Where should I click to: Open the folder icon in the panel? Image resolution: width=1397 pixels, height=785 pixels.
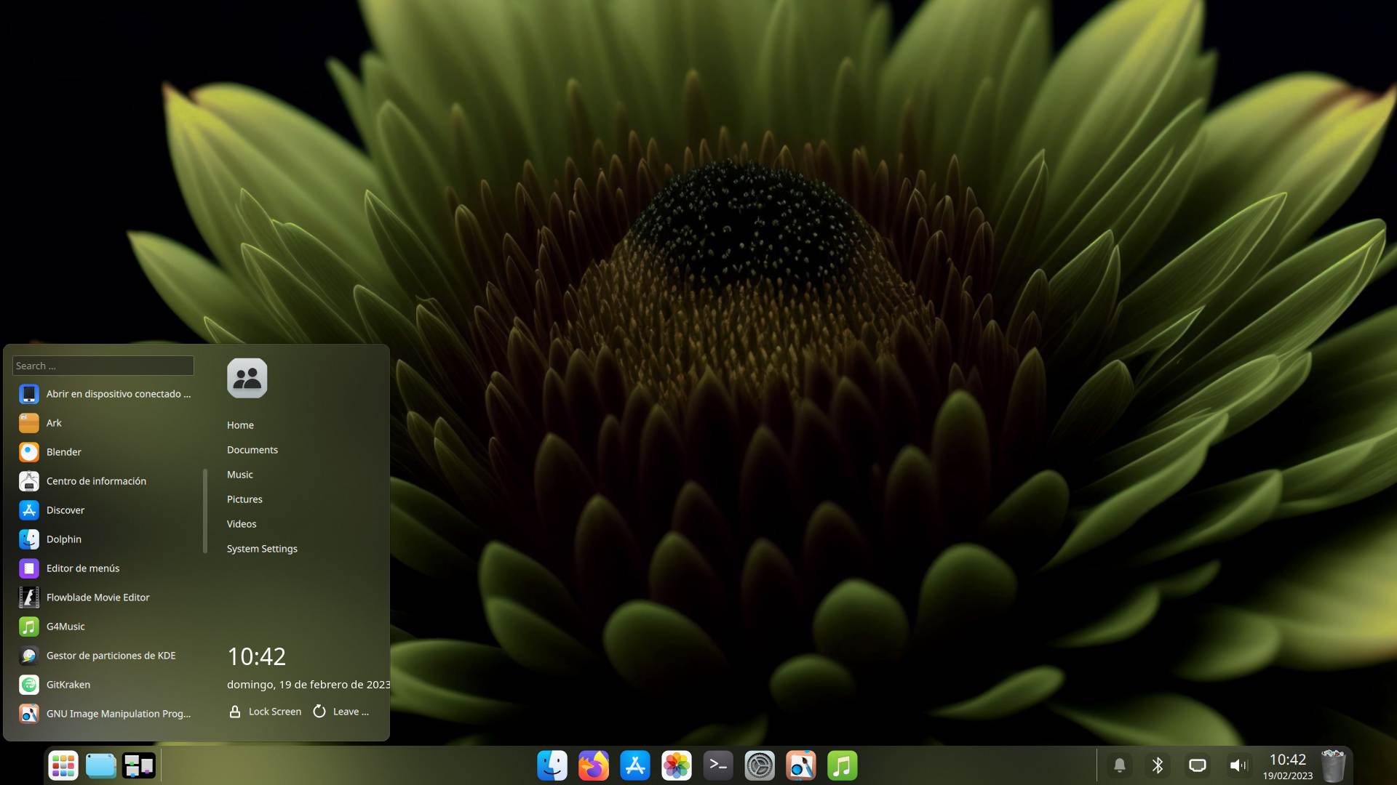(x=101, y=765)
